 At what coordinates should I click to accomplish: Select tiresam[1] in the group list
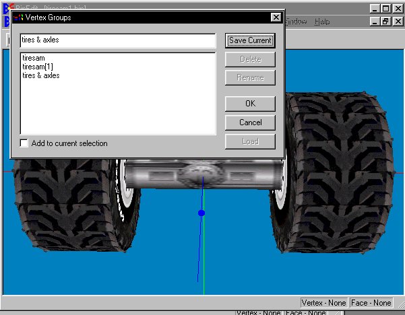[36, 67]
